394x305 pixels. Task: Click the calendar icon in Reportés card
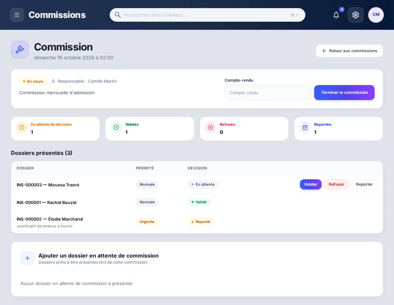305,127
